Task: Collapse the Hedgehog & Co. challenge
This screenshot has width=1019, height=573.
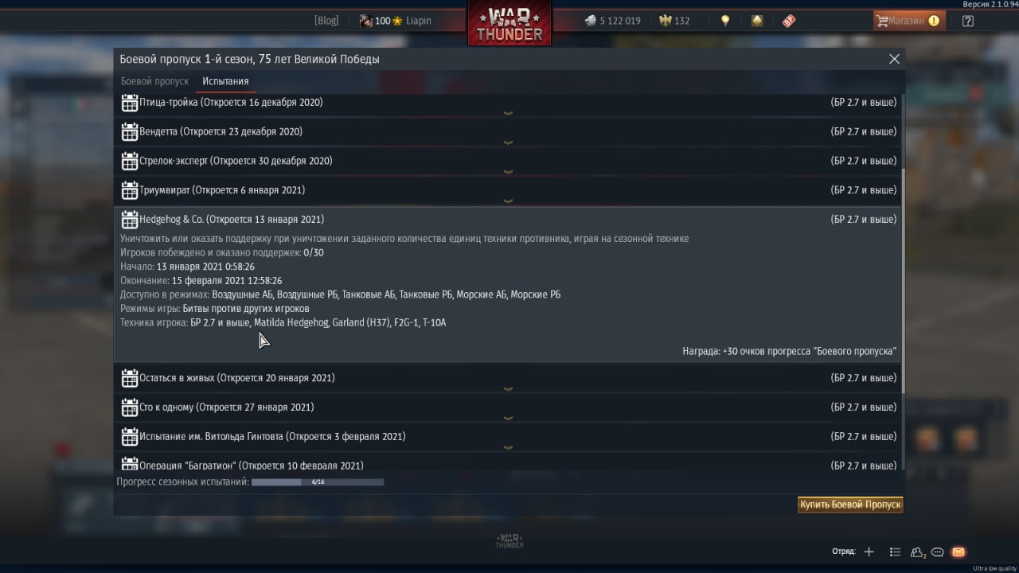Action: pyautogui.click(x=508, y=219)
